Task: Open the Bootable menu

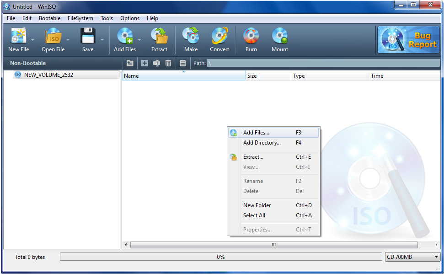Action: tap(49, 18)
